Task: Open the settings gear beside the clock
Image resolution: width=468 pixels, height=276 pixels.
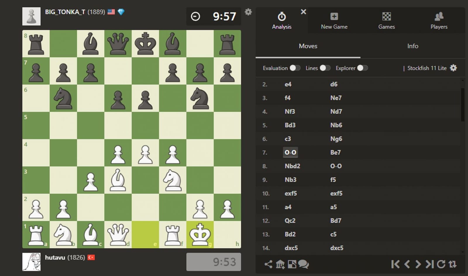Action: coord(248,12)
